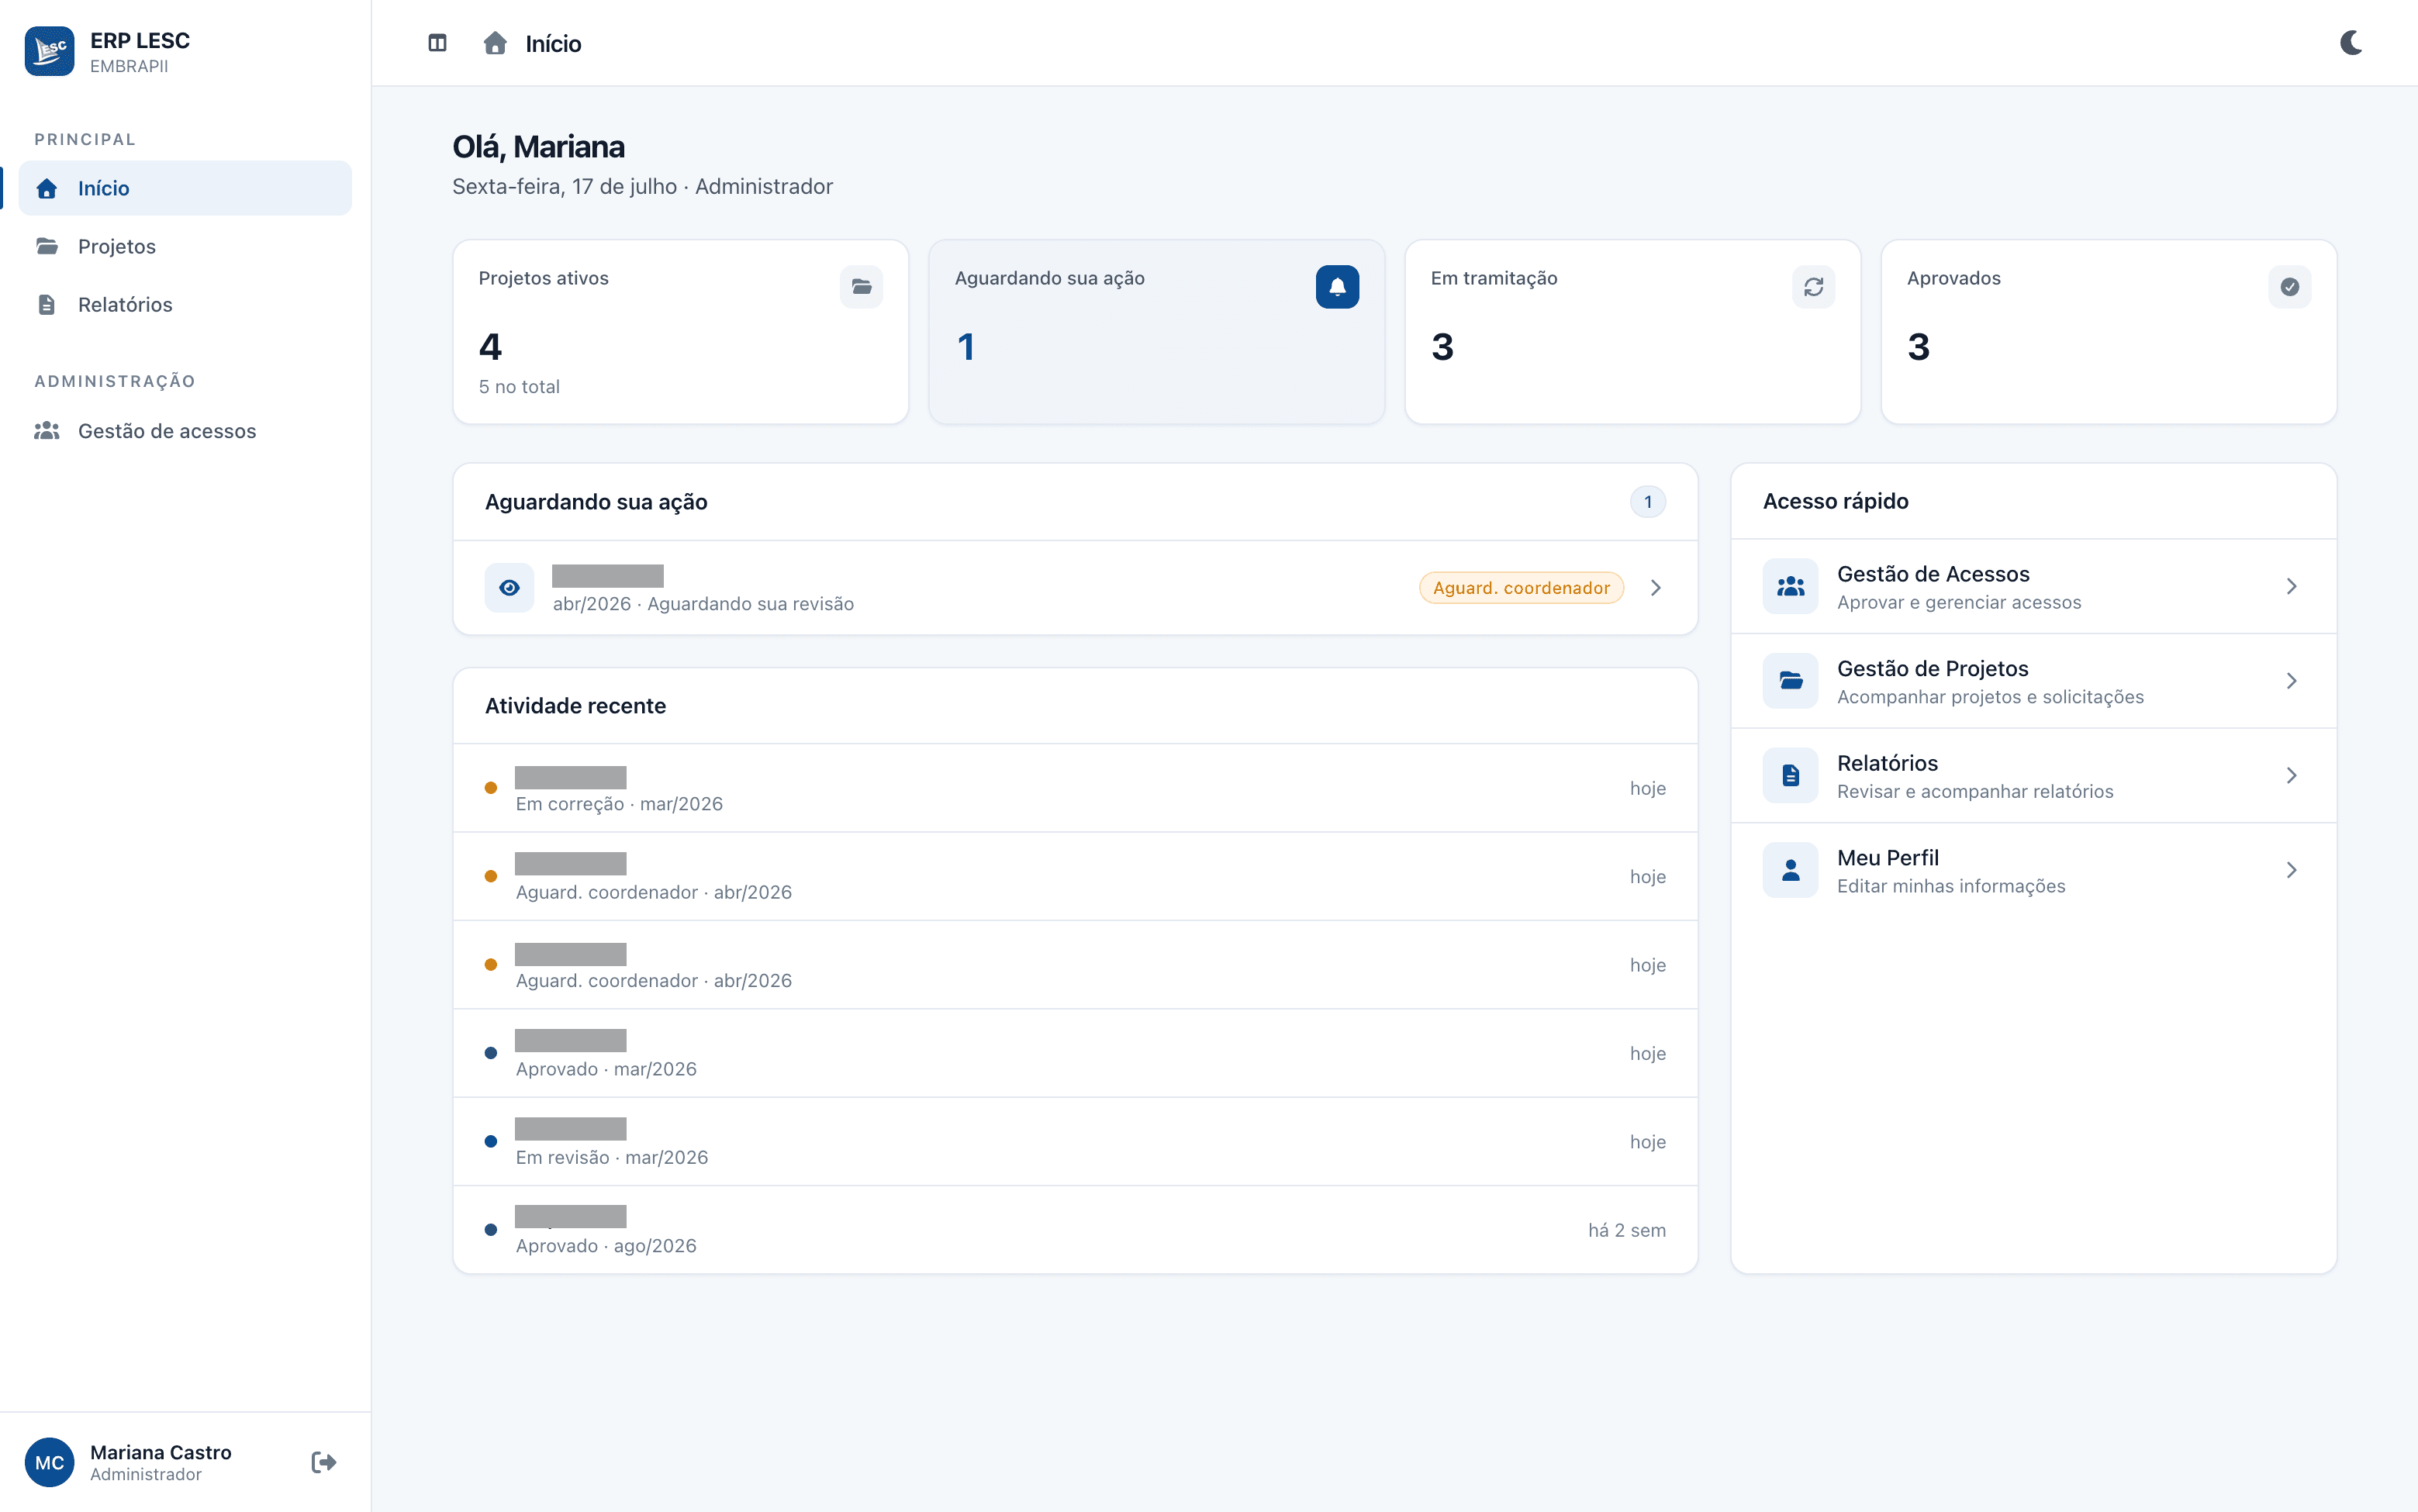The image size is (2418, 1512).
Task: Click the Aguard. coordenador status badge
Action: click(1521, 588)
